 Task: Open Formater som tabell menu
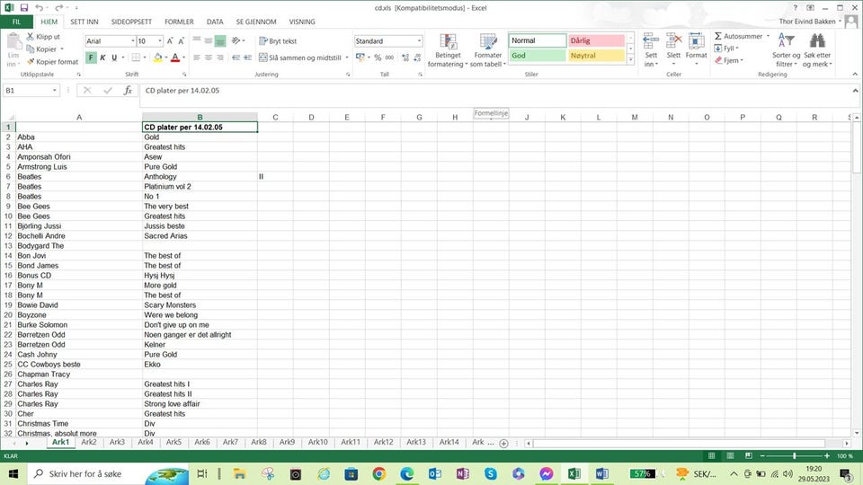click(487, 50)
